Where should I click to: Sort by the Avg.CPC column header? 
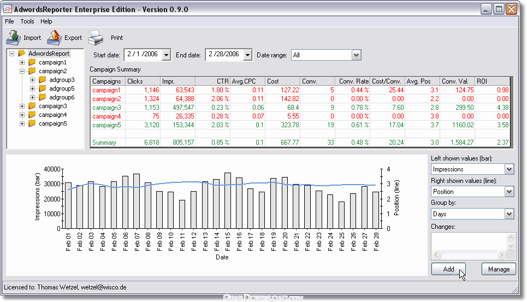click(x=248, y=81)
